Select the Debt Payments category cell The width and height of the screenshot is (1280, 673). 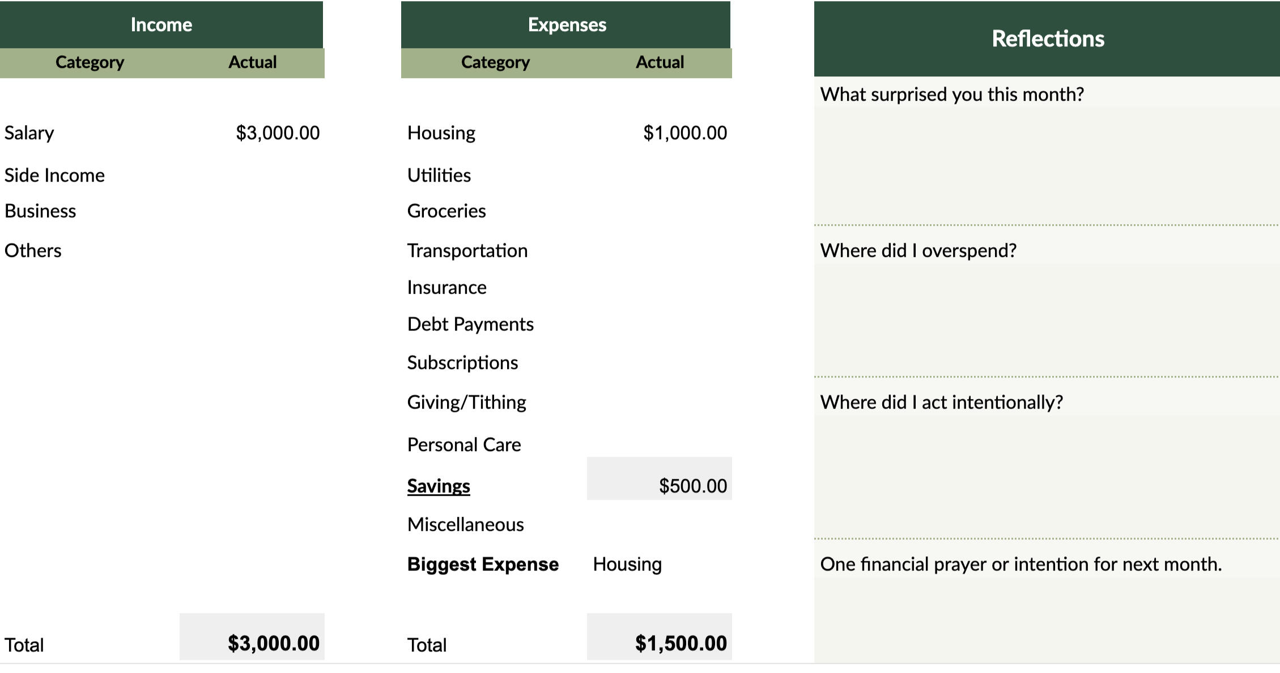pos(470,324)
